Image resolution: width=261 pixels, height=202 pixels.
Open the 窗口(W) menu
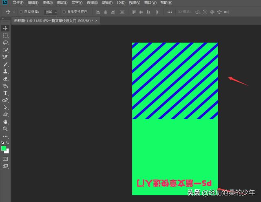pos(150,3)
